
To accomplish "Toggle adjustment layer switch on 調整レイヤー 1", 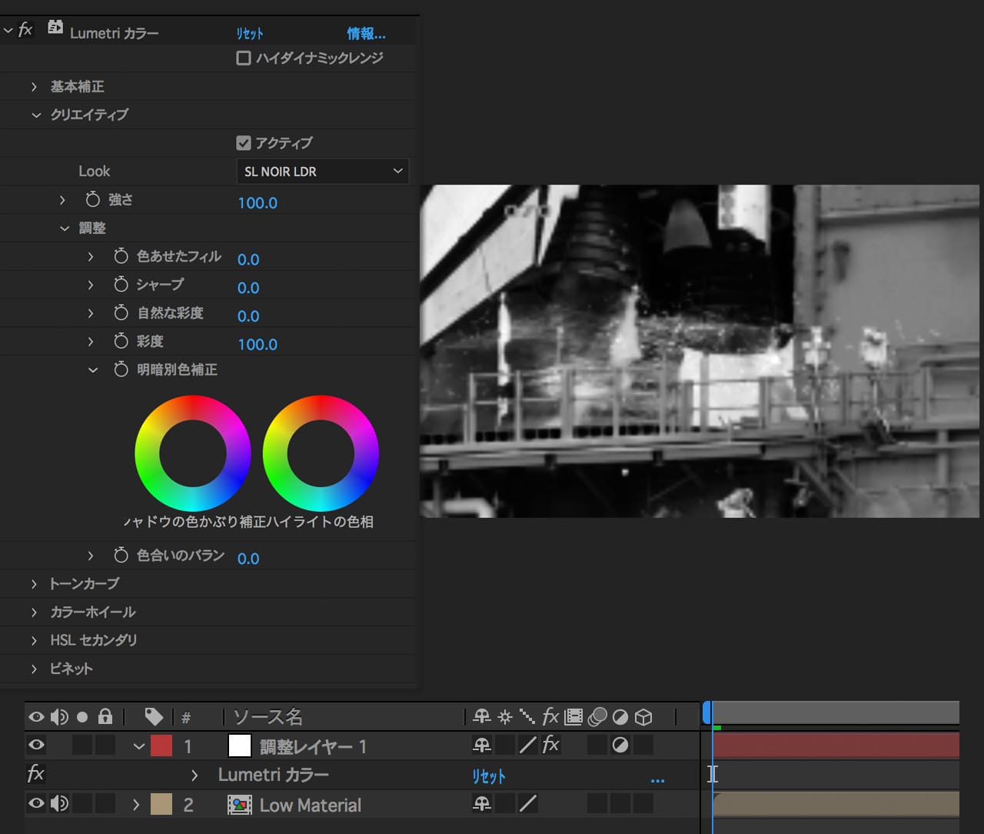I will click(620, 745).
